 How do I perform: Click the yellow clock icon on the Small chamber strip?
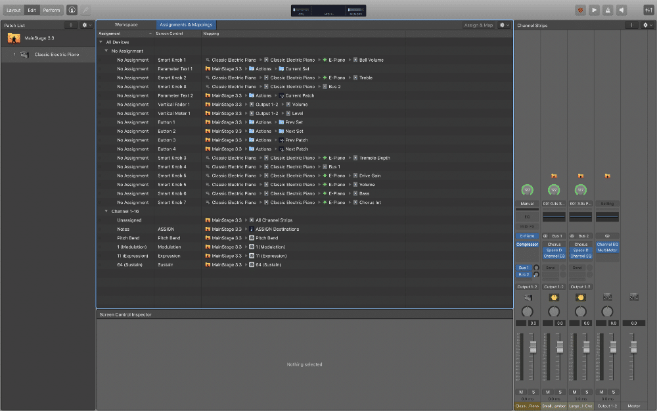[554, 297]
